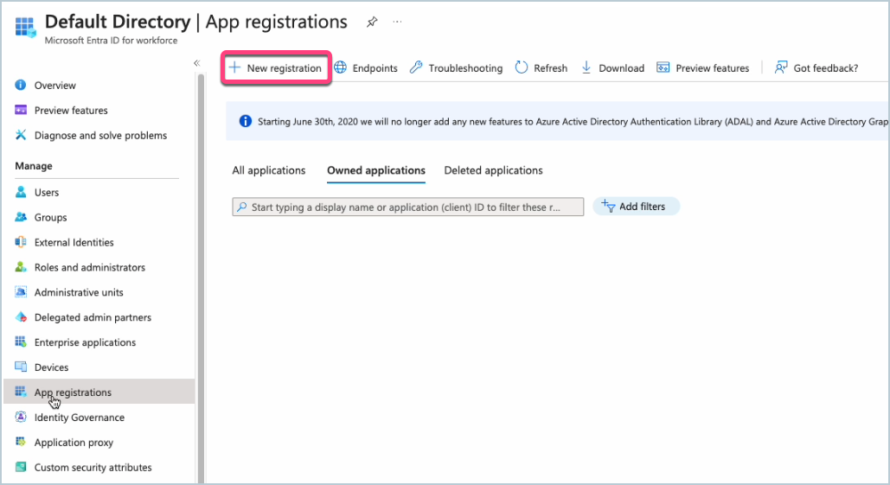Click the application search filter field
This screenshot has height=485, width=890.
click(x=408, y=207)
